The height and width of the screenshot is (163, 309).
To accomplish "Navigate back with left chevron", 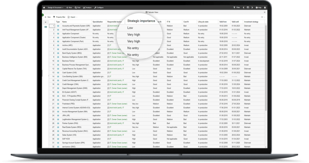I will click(244, 7).
